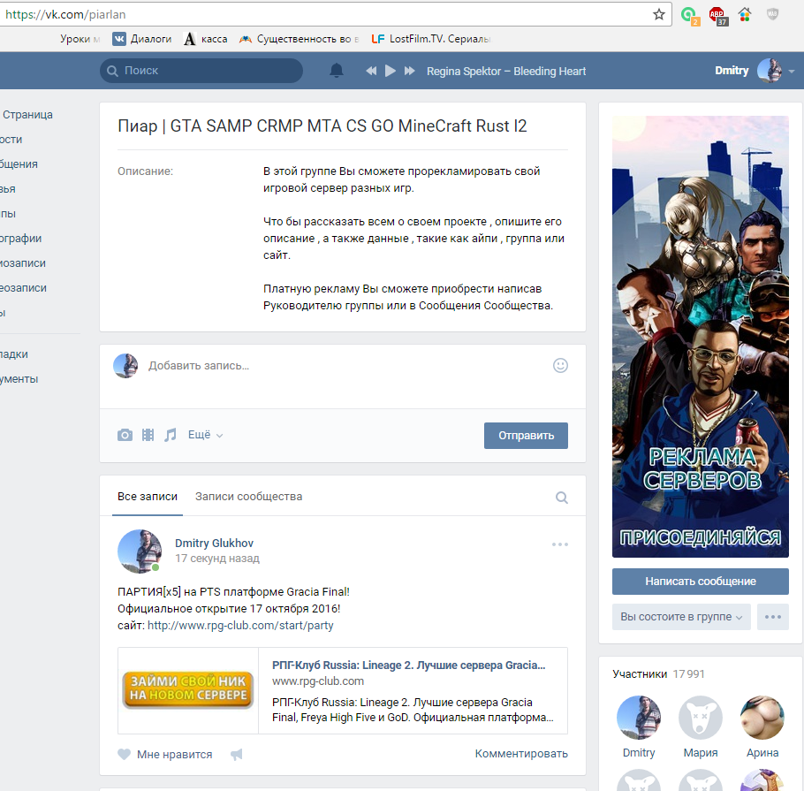Open the rpg-club.com/start/party link
Image resolution: width=804 pixels, height=791 pixels.
(x=240, y=626)
